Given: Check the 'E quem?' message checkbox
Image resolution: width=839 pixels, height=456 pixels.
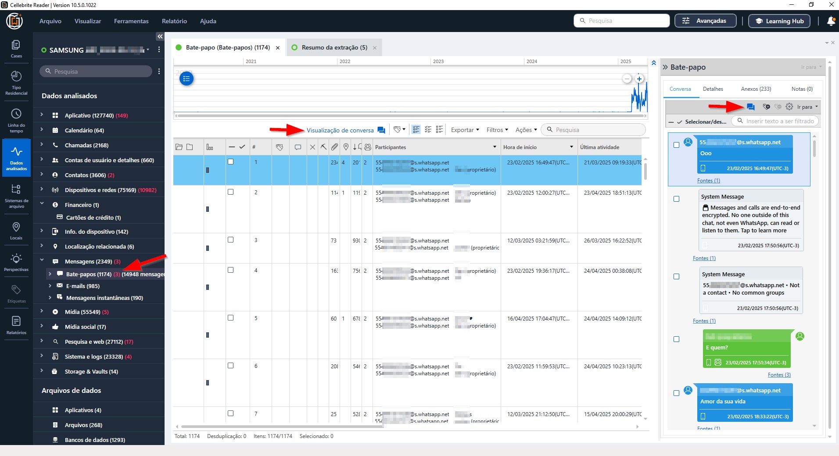Looking at the screenshot, I should [676, 339].
